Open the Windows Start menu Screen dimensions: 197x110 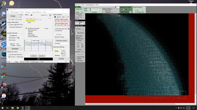[2, 108]
